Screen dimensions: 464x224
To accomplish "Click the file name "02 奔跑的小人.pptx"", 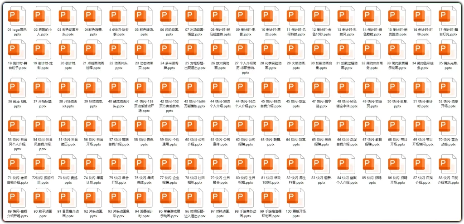I will (43, 32).
